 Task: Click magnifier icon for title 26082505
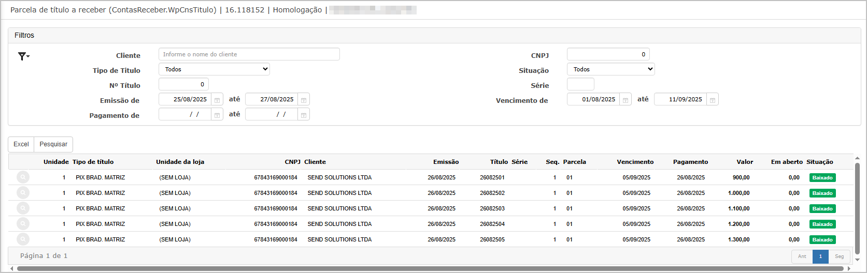click(x=23, y=239)
